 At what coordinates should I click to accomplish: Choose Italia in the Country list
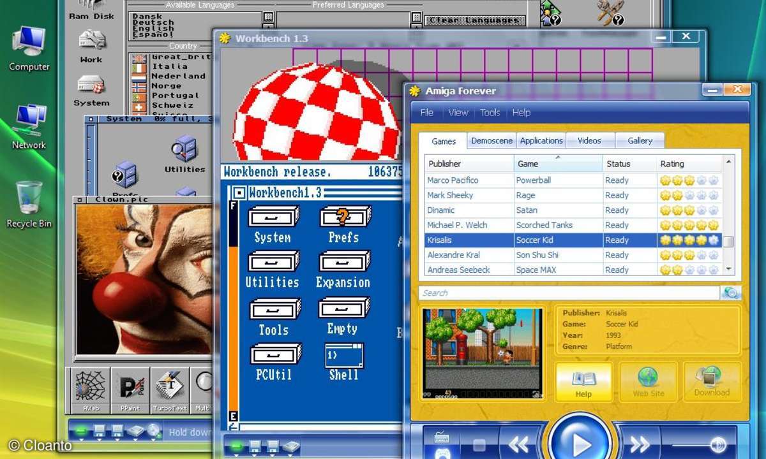(x=170, y=66)
